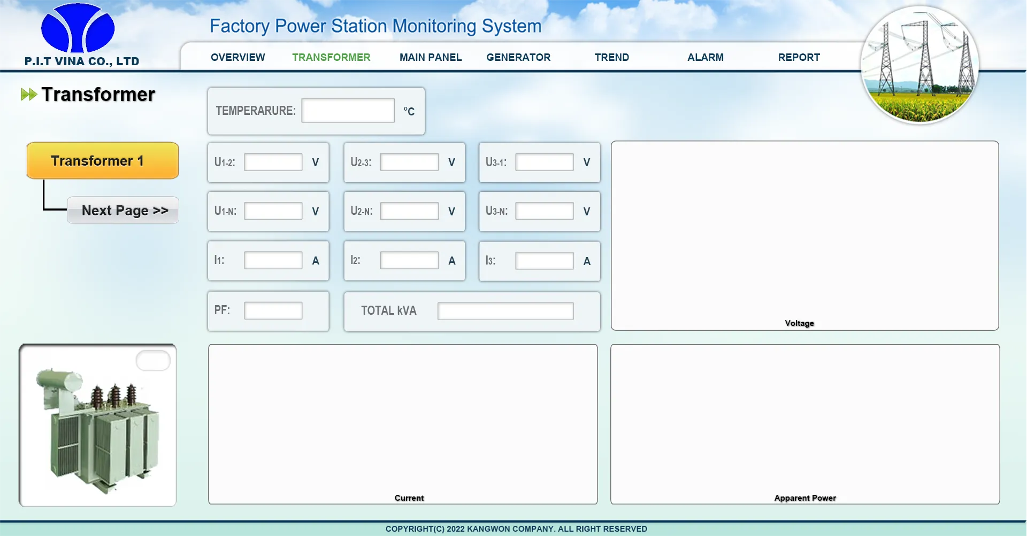
Task: Click the Apparent Power chart area
Action: (x=805, y=424)
